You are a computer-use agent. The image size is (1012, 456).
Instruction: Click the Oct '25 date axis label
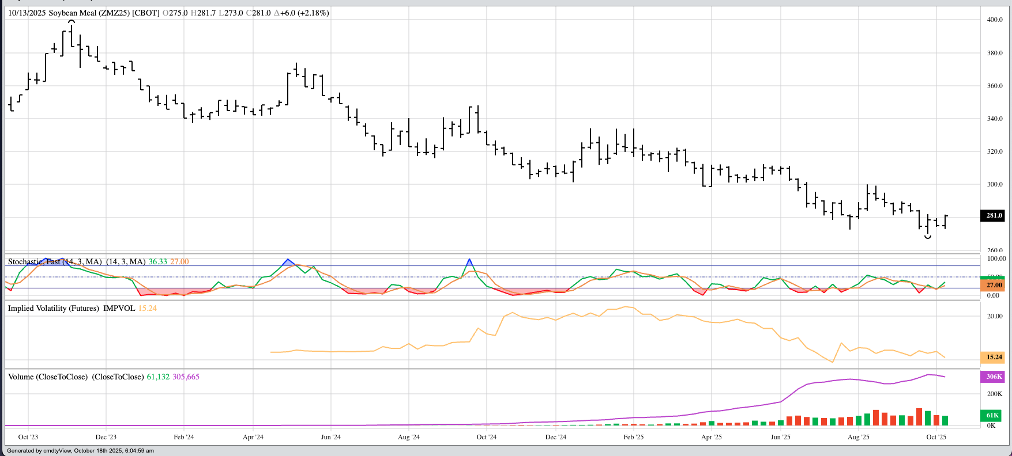936,437
